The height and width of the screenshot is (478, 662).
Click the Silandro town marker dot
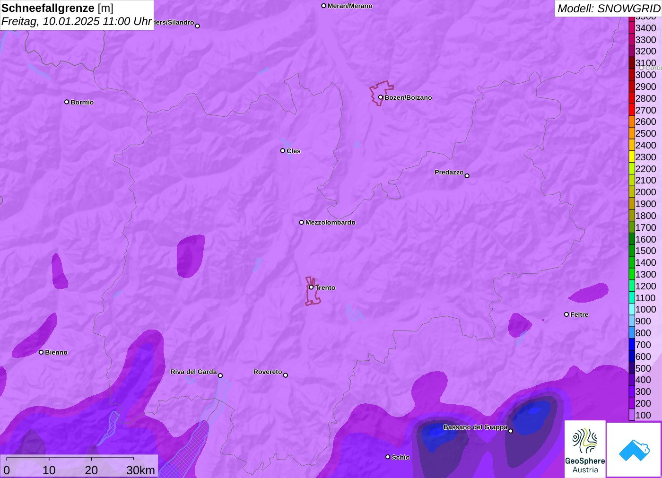[198, 26]
